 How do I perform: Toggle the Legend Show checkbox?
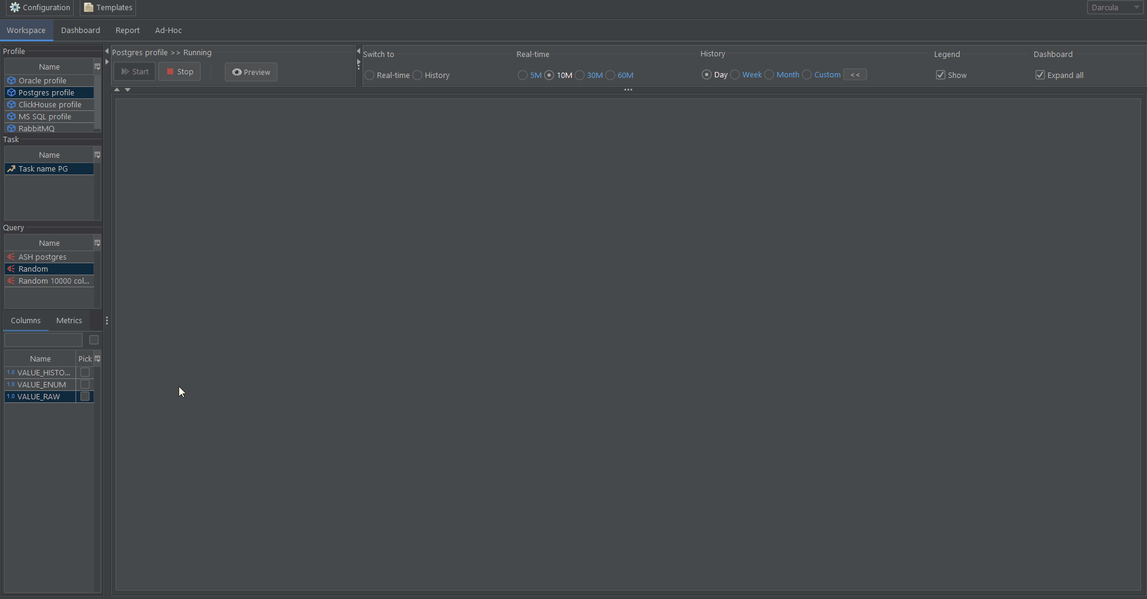point(941,75)
